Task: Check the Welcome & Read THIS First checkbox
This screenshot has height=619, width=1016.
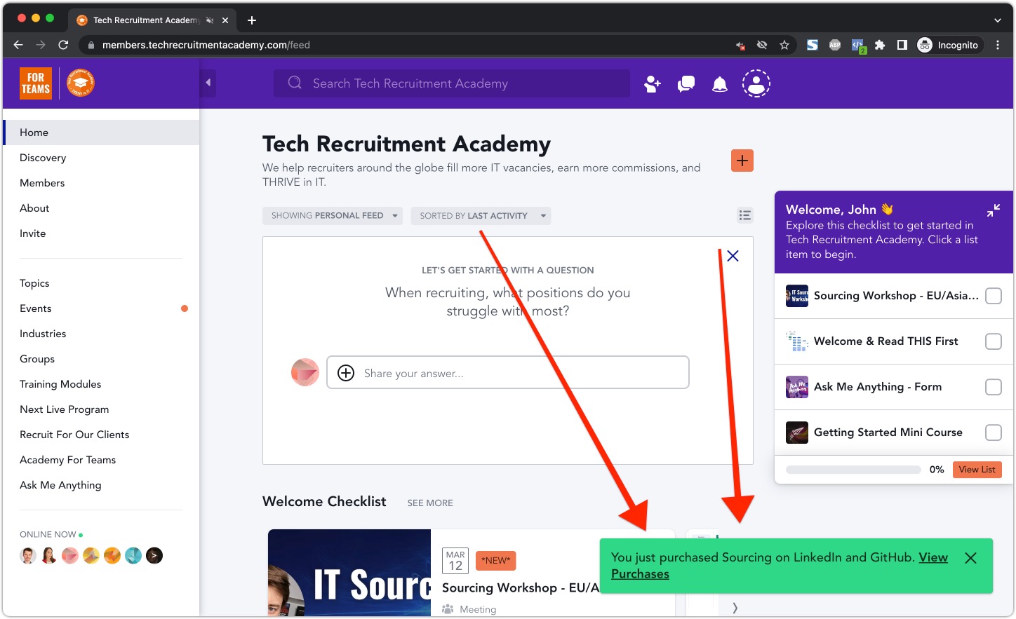Action: coord(994,341)
